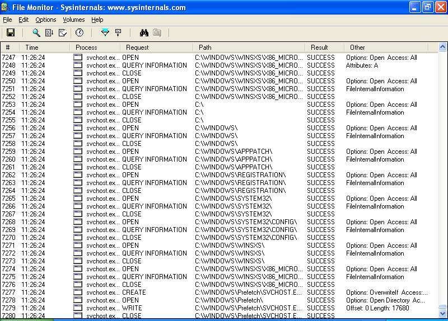This screenshot has height=321, width=448.
Task: Click the Save log floppy disk icon
Action: pos(10,33)
